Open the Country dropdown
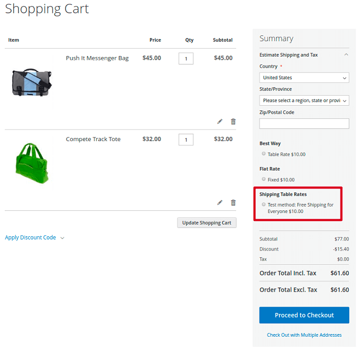362x352 pixels. [304, 78]
